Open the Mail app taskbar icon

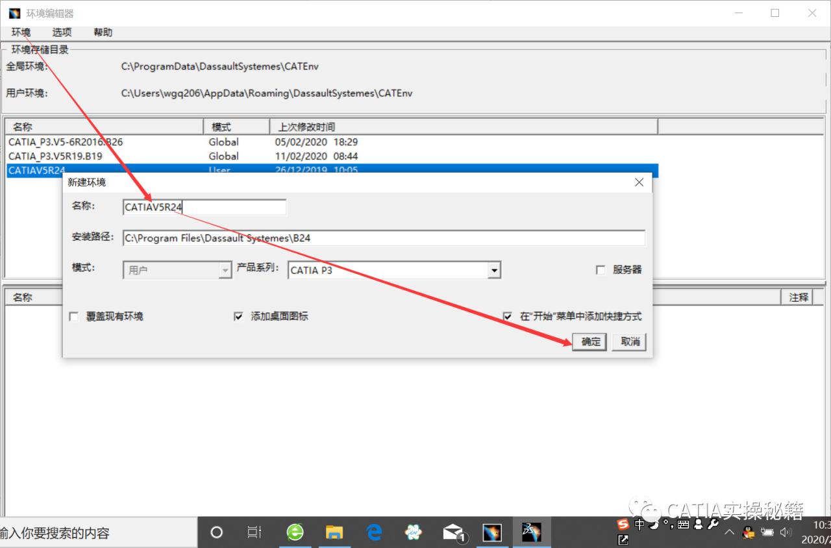[x=453, y=532]
